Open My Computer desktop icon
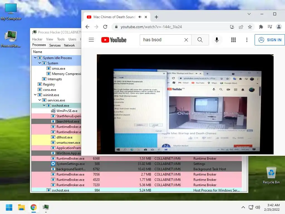The image size is (285, 214). [x=11, y=12]
